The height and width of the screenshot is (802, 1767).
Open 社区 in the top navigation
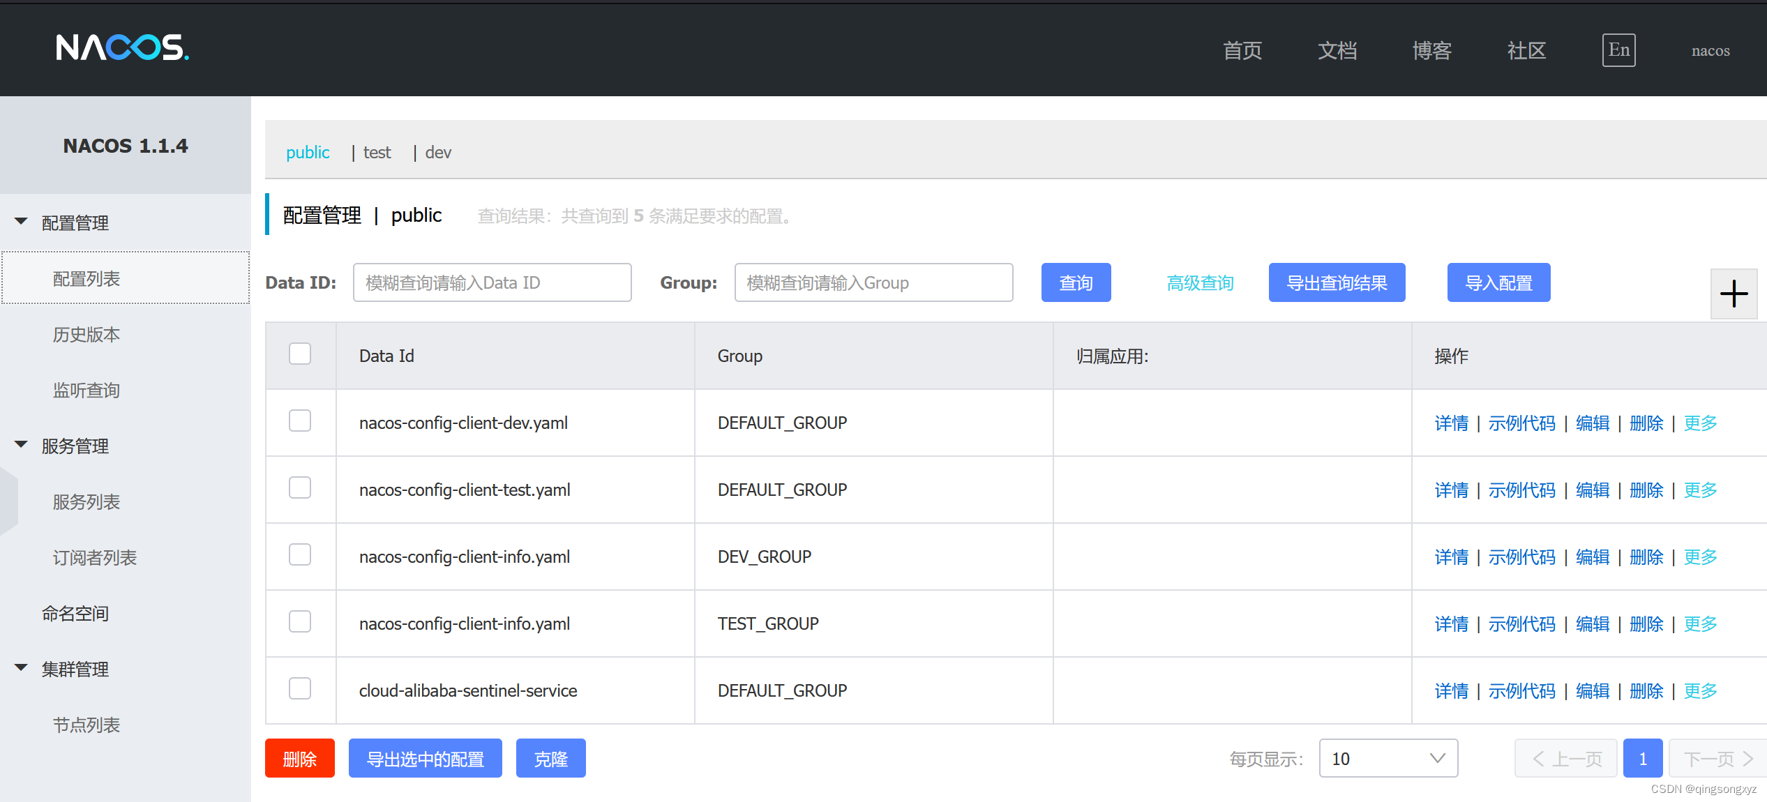coord(1527,50)
